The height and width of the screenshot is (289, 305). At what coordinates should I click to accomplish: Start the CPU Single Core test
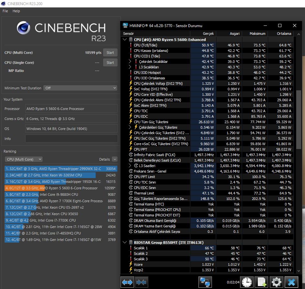coord(110,63)
